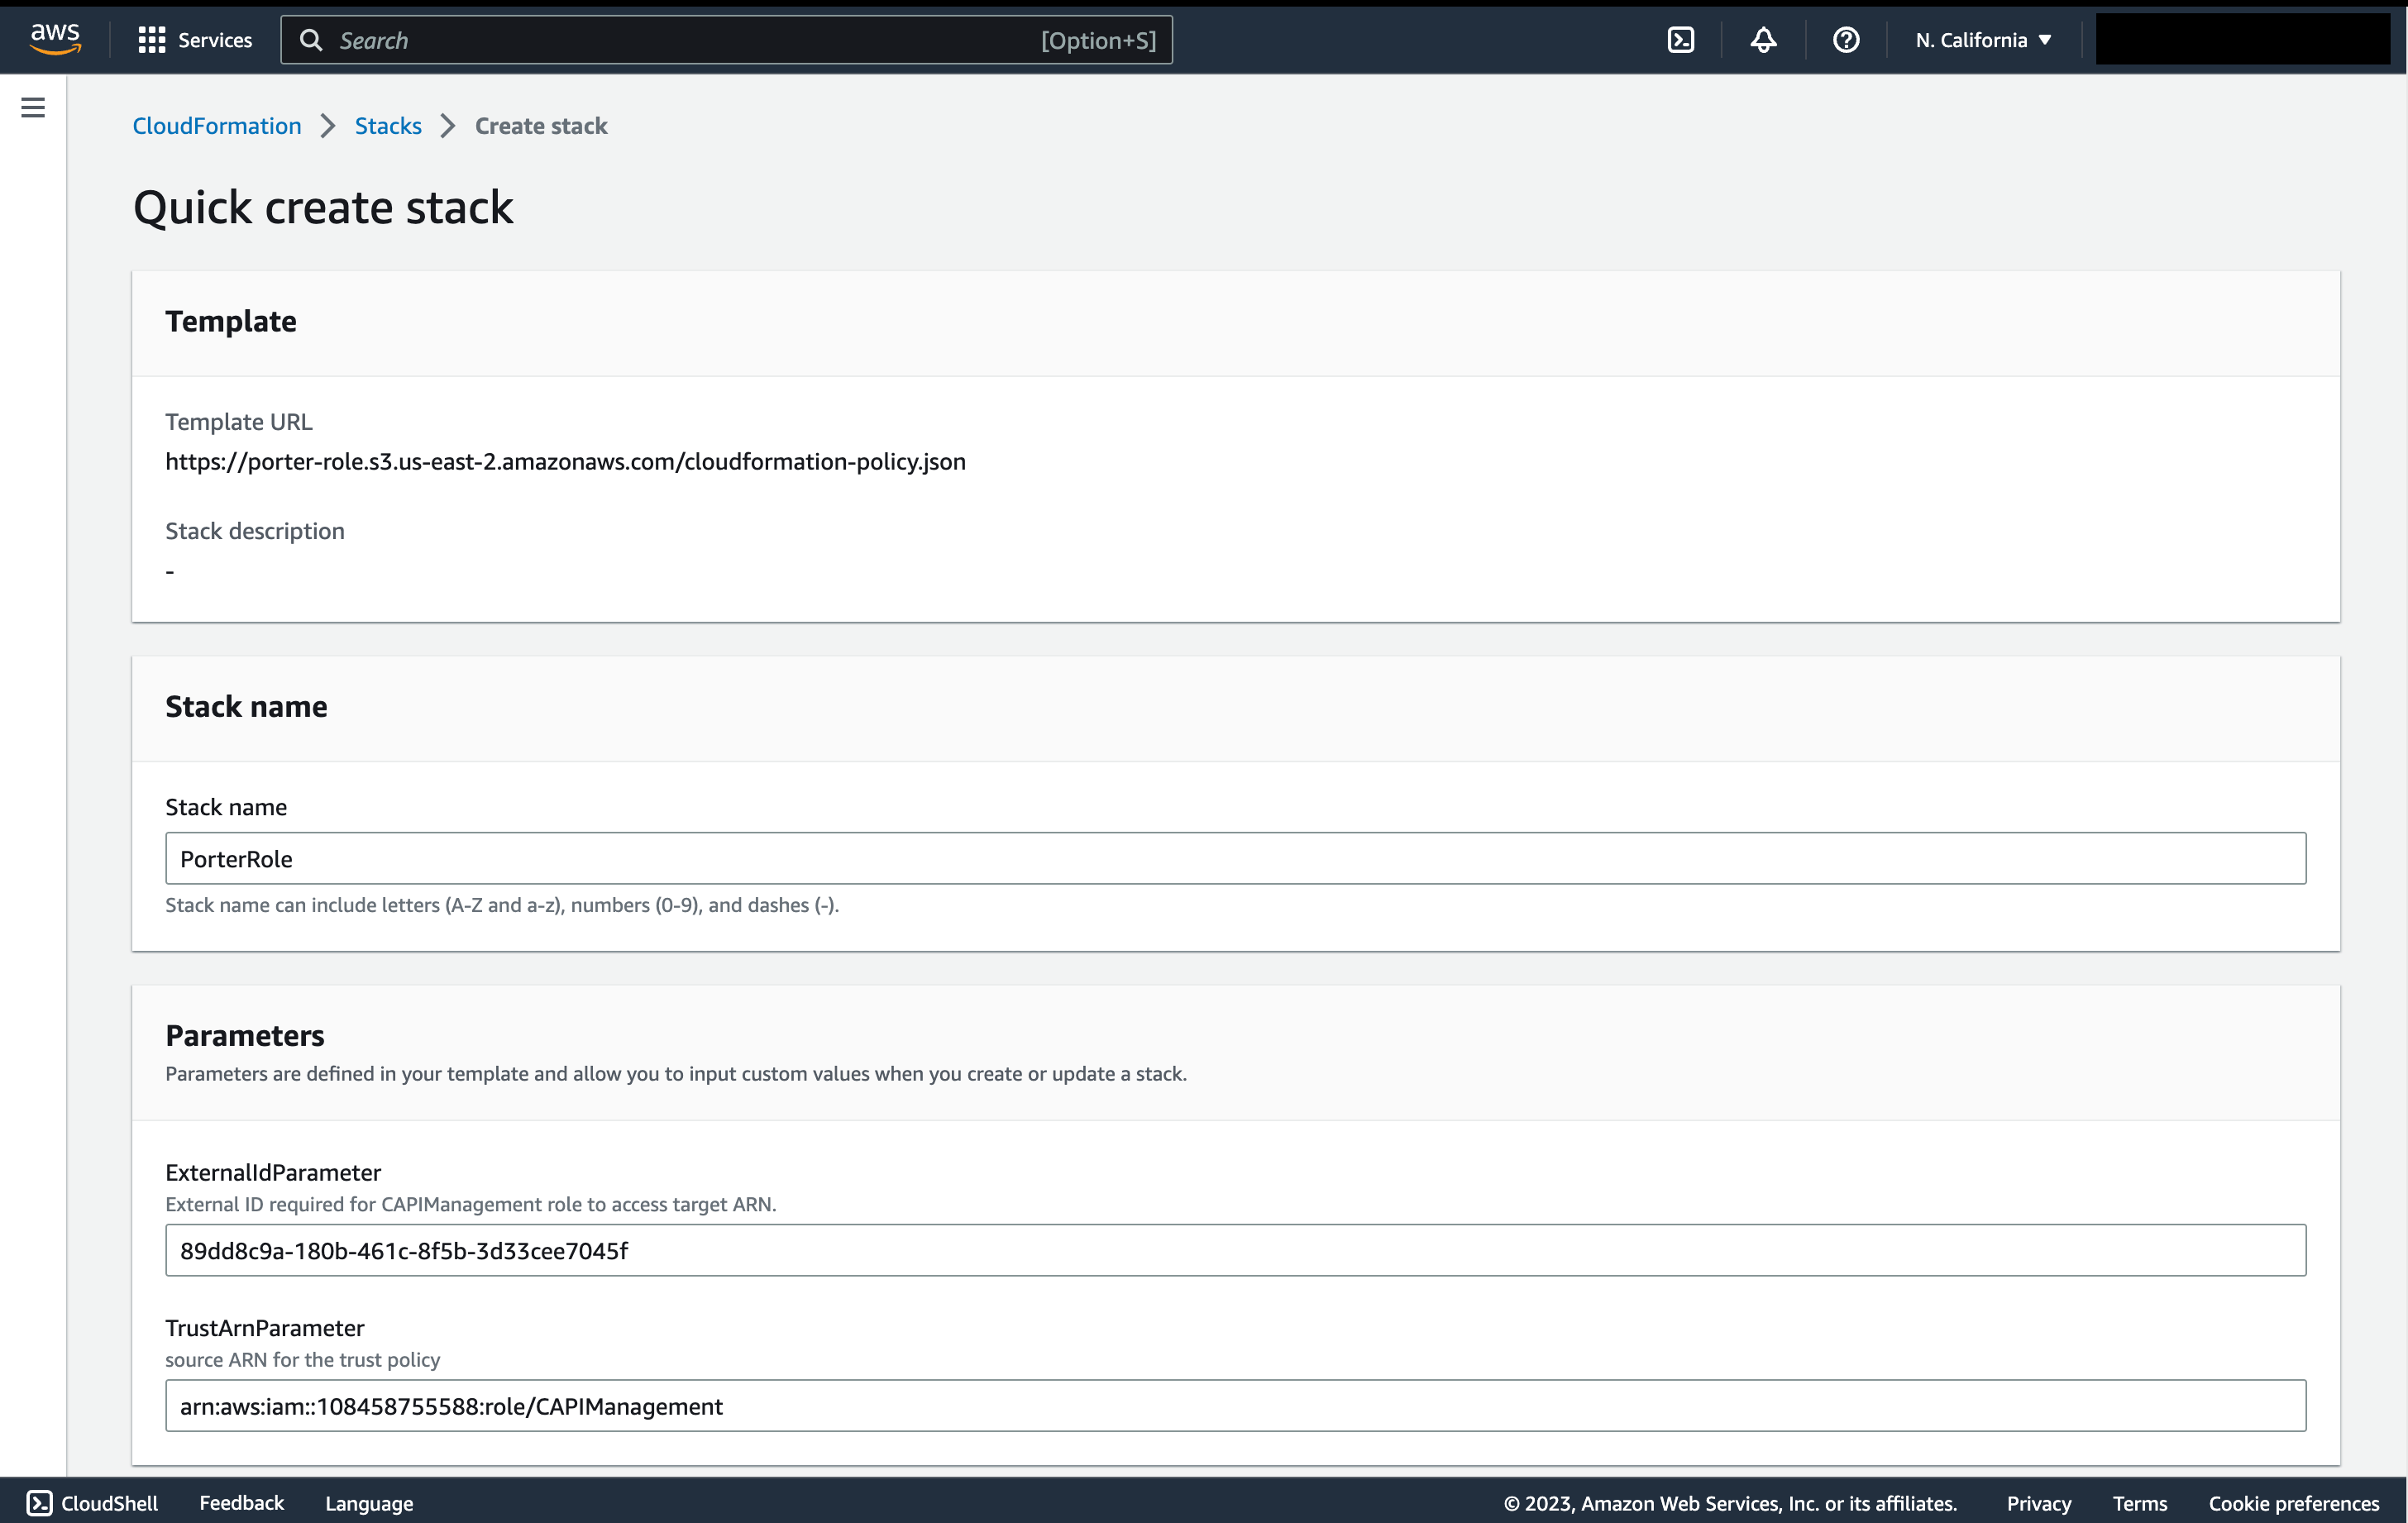Image resolution: width=2408 pixels, height=1523 pixels.
Task: Focus the top Search field
Action: click(727, 40)
